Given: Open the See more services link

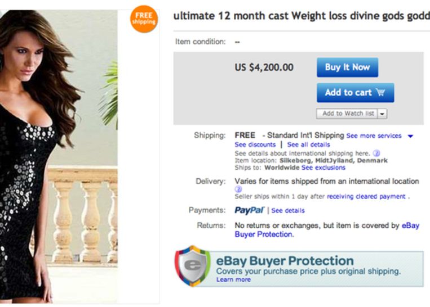Looking at the screenshot, I should pos(374,136).
